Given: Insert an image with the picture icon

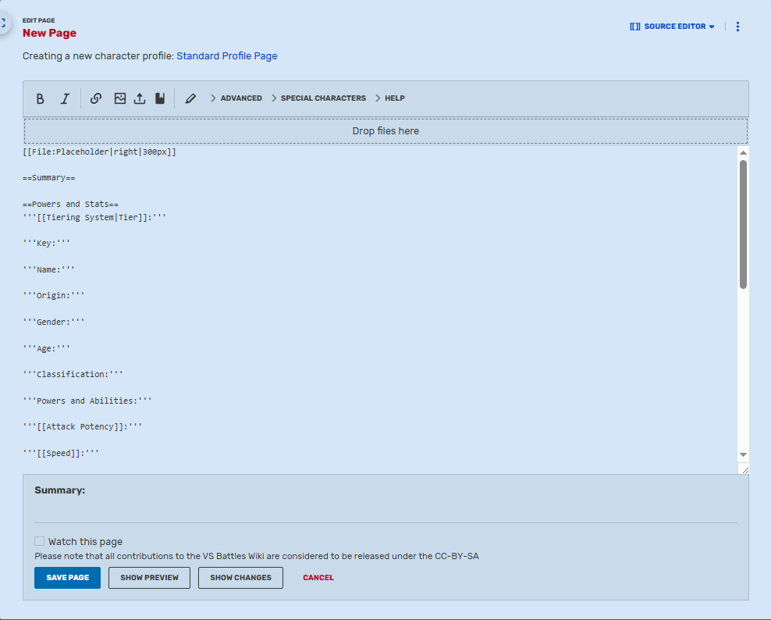Looking at the screenshot, I should coord(120,98).
